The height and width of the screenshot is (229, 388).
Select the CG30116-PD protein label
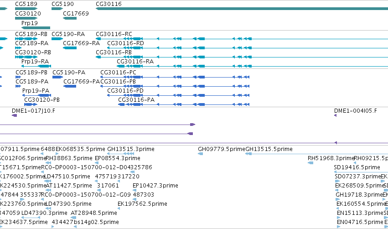tap(125, 91)
